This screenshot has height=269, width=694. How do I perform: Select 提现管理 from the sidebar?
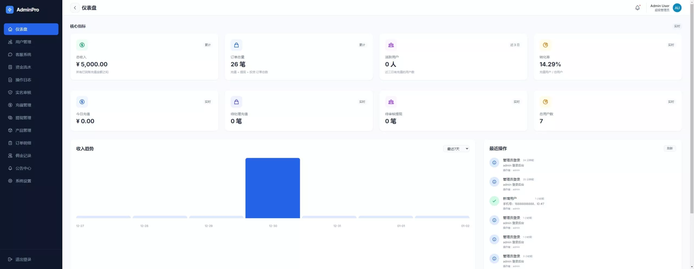pos(24,117)
